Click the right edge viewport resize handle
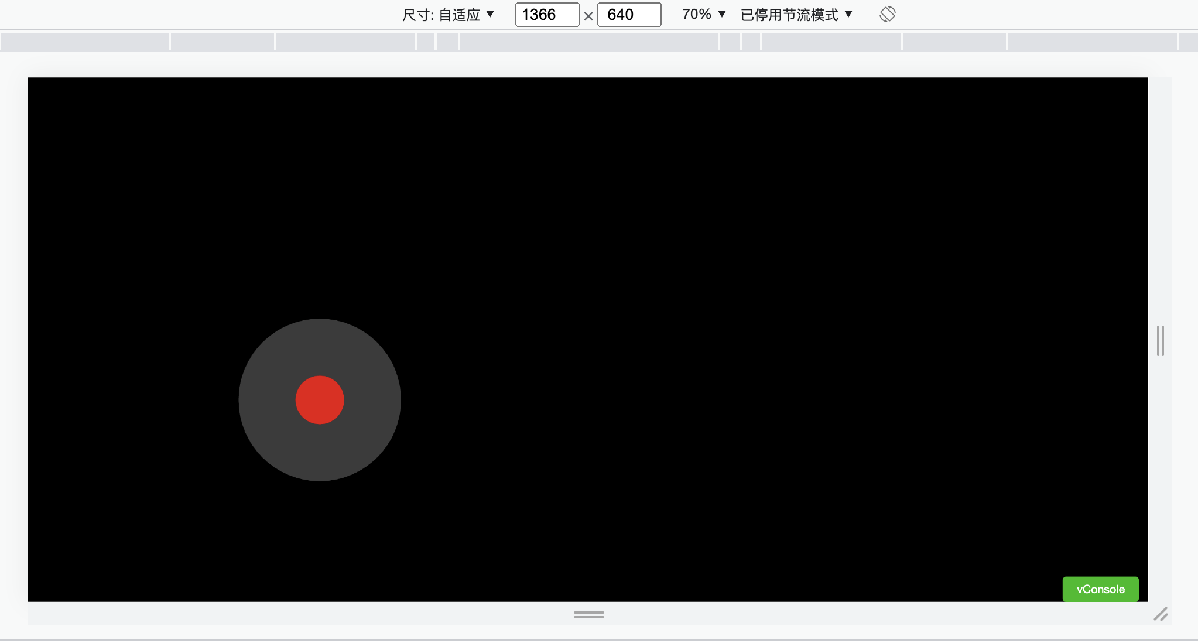This screenshot has height=643, width=1198. point(1160,341)
